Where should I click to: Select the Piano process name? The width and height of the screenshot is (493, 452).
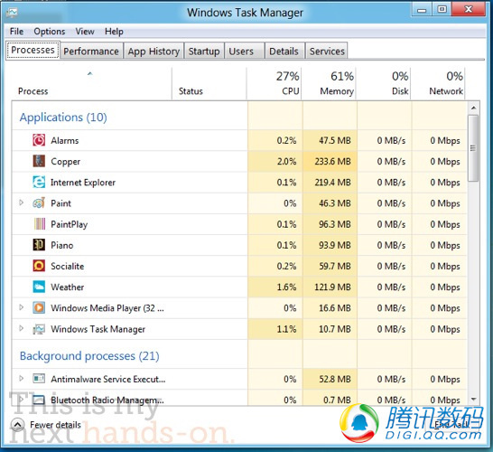(62, 245)
